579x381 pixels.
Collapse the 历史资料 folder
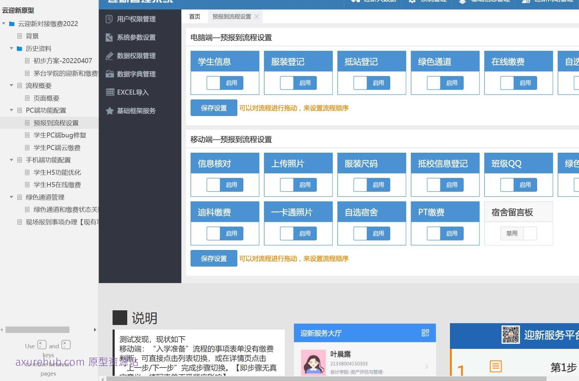[x=11, y=48]
